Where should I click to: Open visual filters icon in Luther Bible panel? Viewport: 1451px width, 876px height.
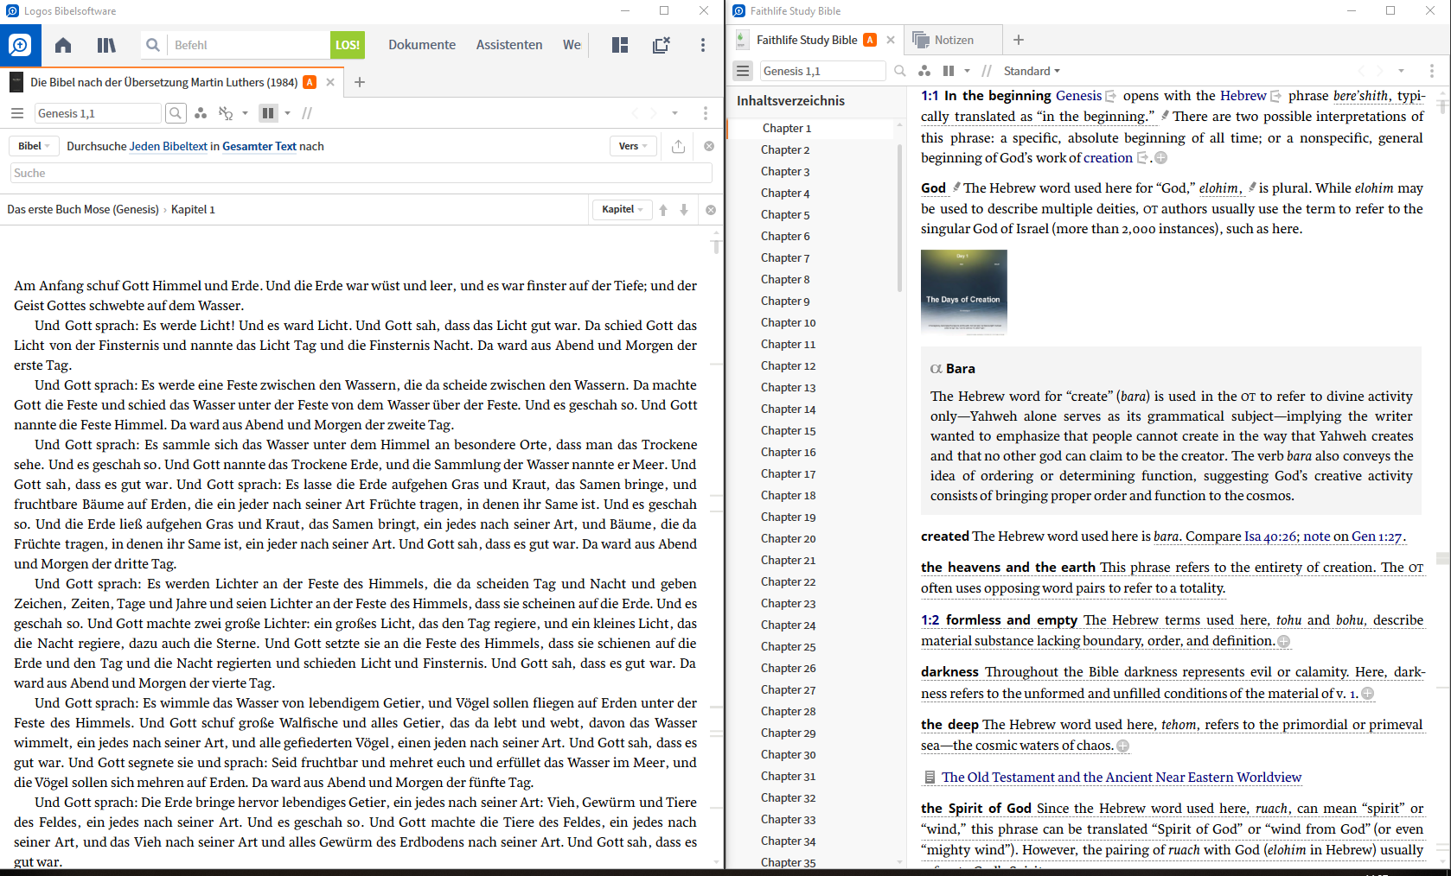pyautogui.click(x=201, y=113)
